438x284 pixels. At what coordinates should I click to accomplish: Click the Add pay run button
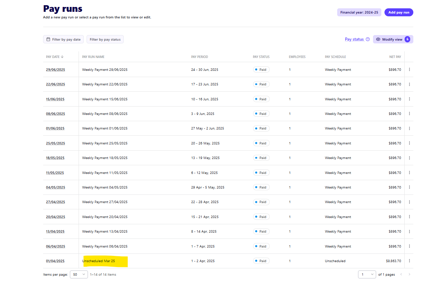pos(399,12)
